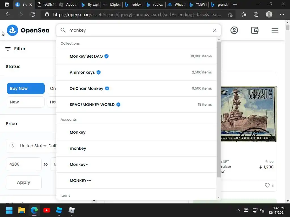The width and height of the screenshot is (290, 217).
Task: Collapse the Status filter section
Action: point(28,67)
